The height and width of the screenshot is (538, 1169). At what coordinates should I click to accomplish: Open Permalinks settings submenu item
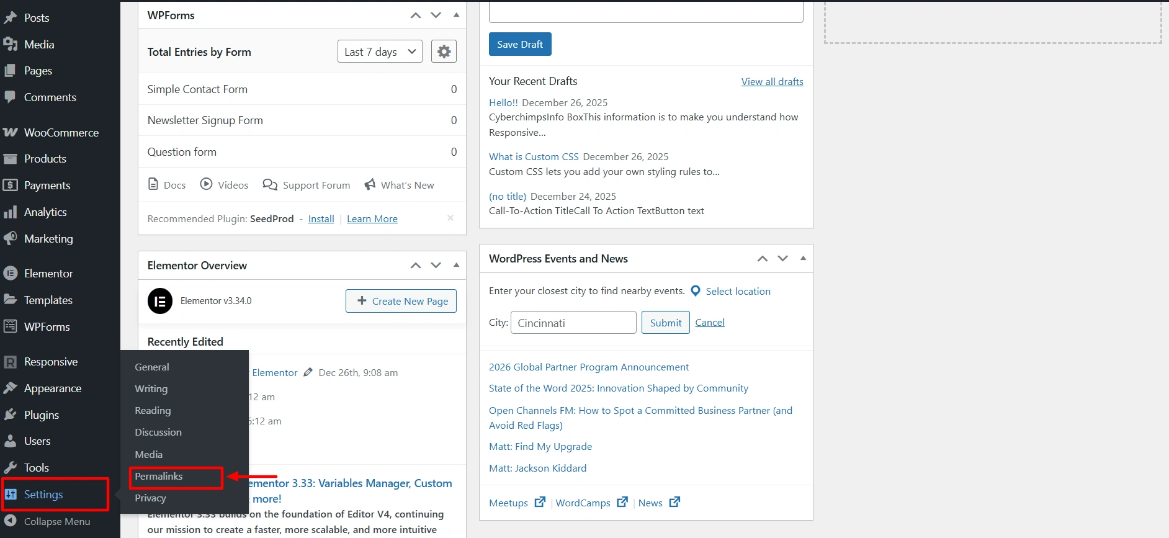159,477
